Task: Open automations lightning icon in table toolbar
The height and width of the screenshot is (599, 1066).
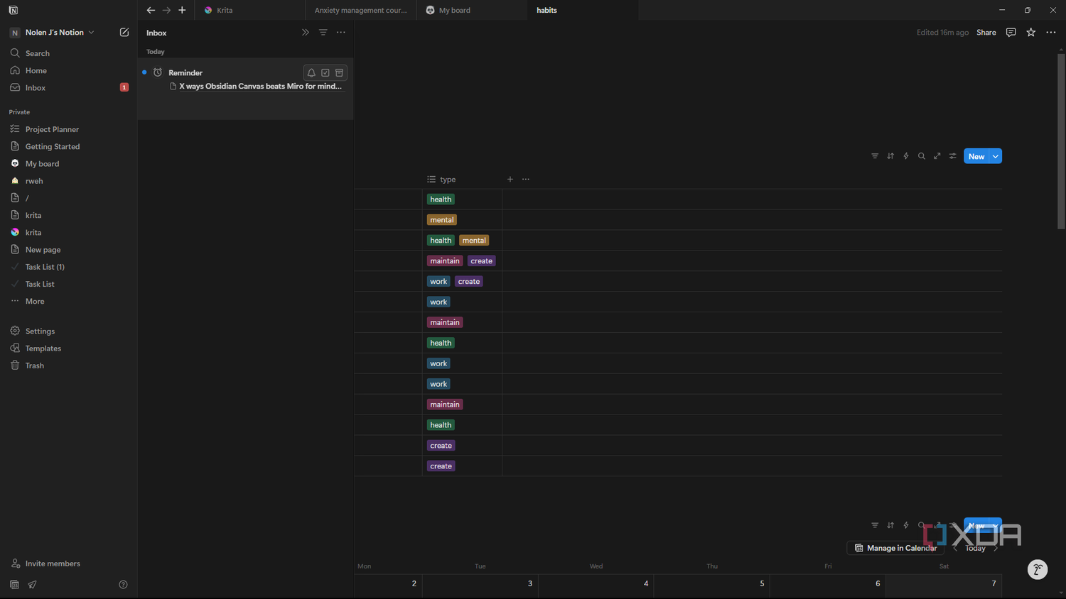Action: pos(906,156)
